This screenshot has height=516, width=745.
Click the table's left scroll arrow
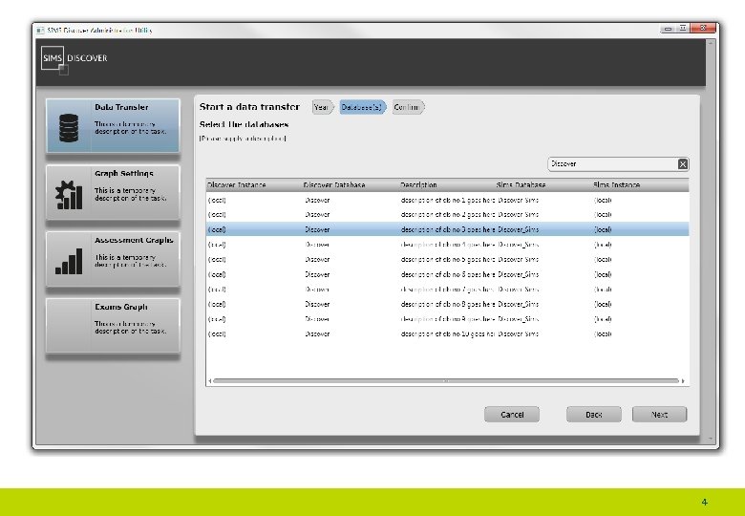click(x=209, y=381)
